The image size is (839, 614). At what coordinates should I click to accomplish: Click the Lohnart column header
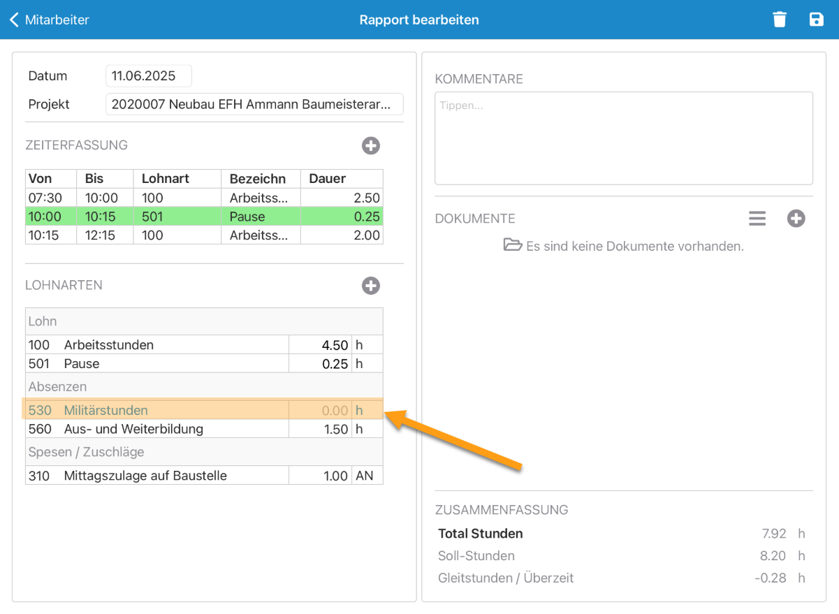coord(177,179)
